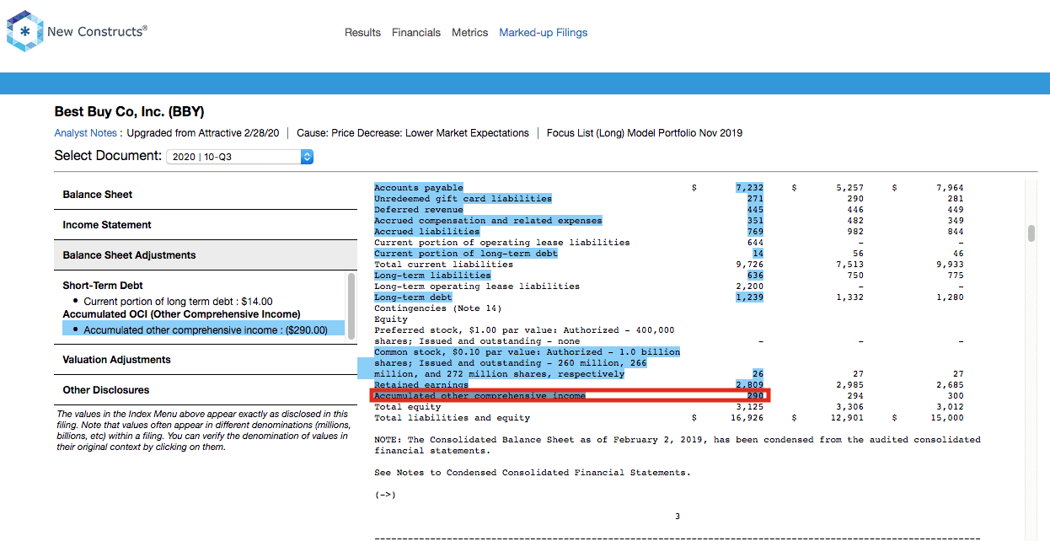Click the highlighted value 7,232
Image resolution: width=1050 pixels, height=541 pixels.
point(750,188)
